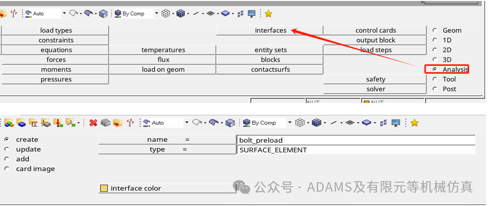The height and width of the screenshot is (206, 488).
Task: Click the control cards button
Action: coord(375,30)
